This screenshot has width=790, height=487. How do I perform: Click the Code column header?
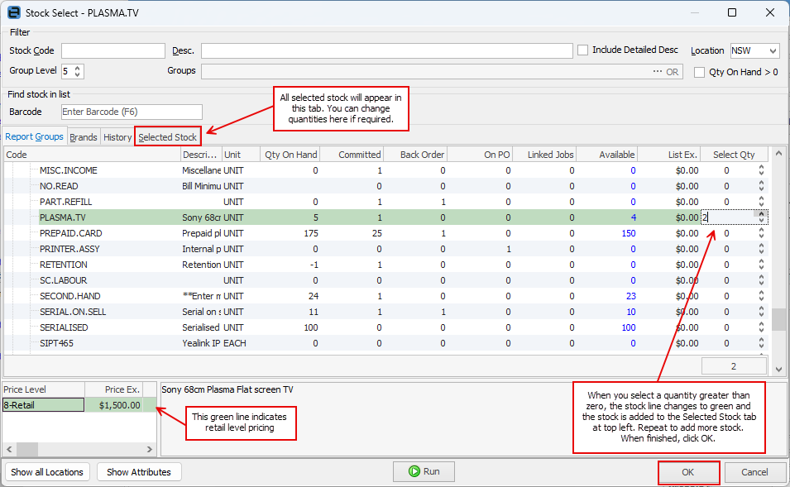click(x=92, y=155)
